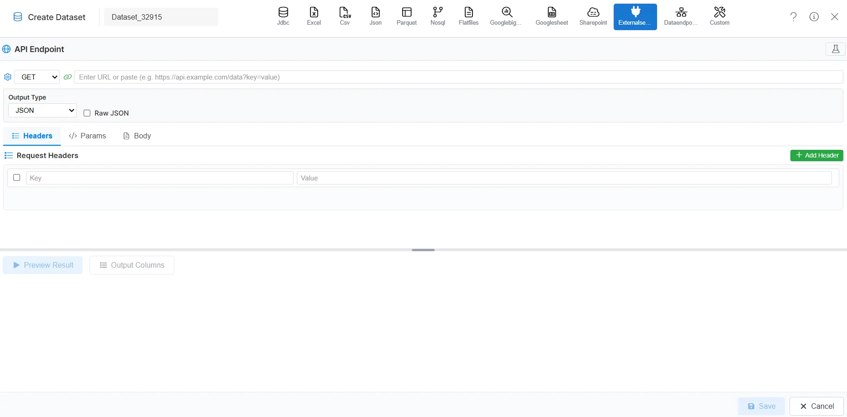Open the API Endpoint settings gear
Image resolution: width=847 pixels, height=417 pixels.
coord(7,77)
